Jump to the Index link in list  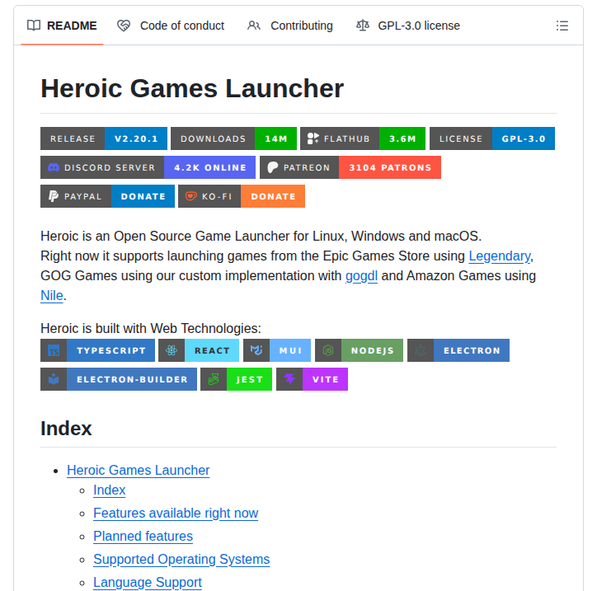[110, 490]
